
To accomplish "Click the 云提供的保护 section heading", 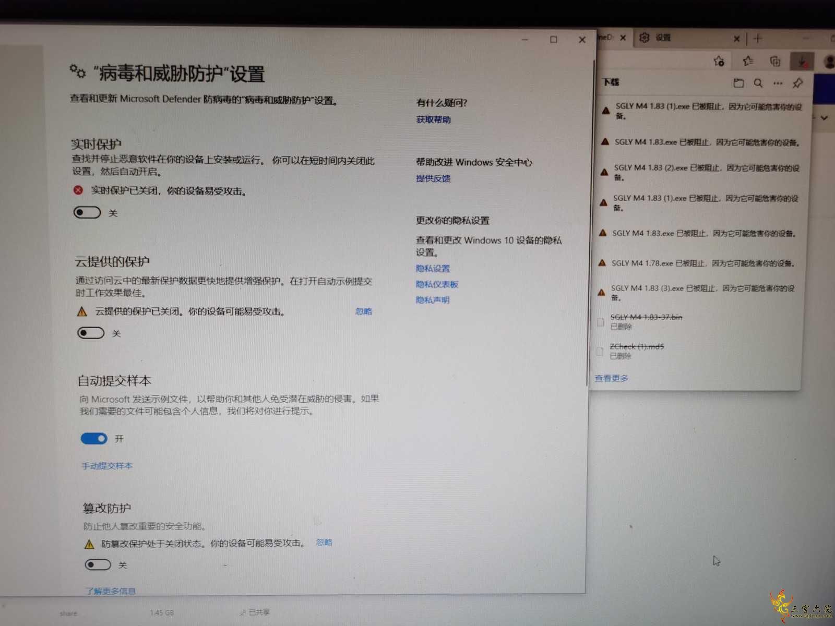I will (x=113, y=261).
